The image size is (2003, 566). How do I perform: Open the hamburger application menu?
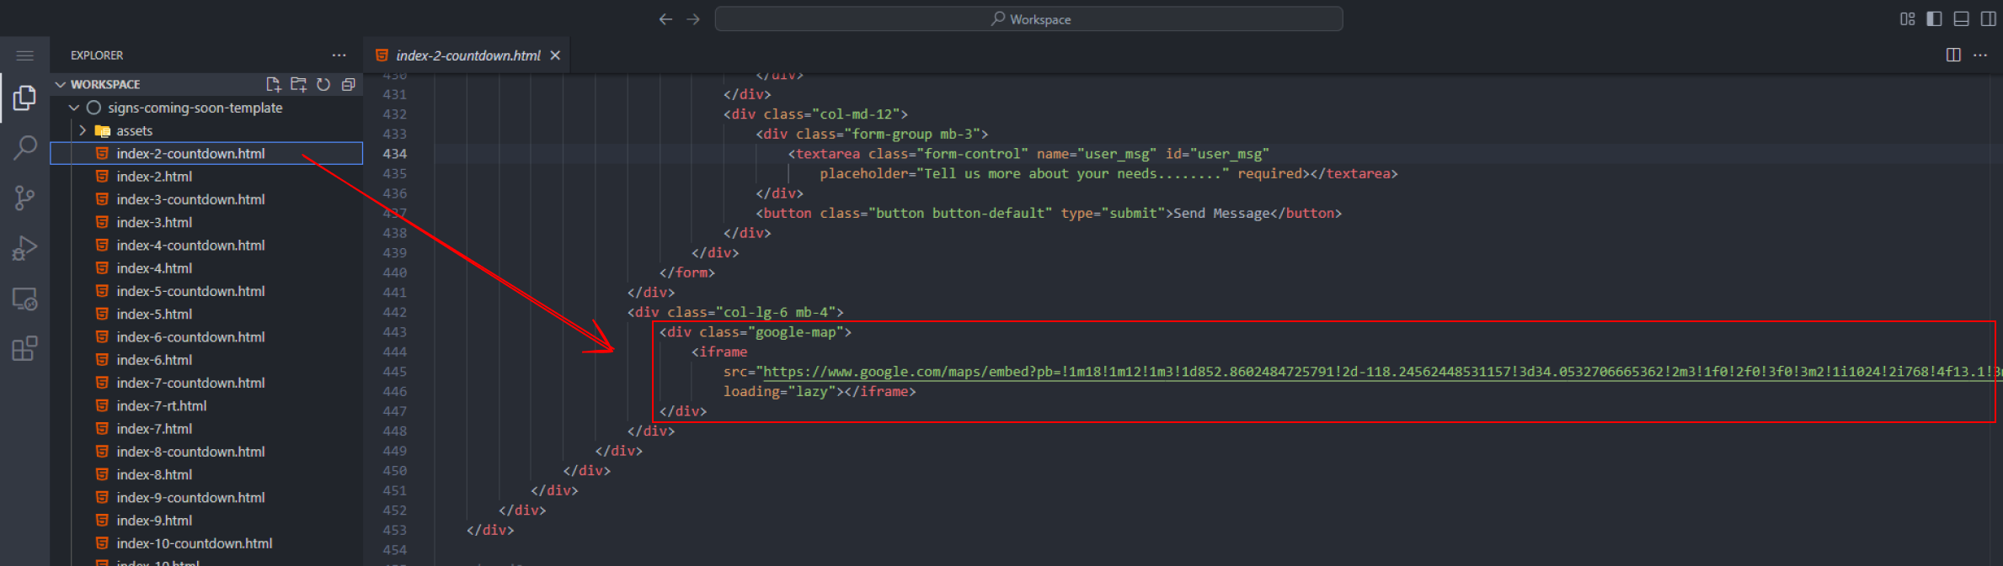click(24, 56)
